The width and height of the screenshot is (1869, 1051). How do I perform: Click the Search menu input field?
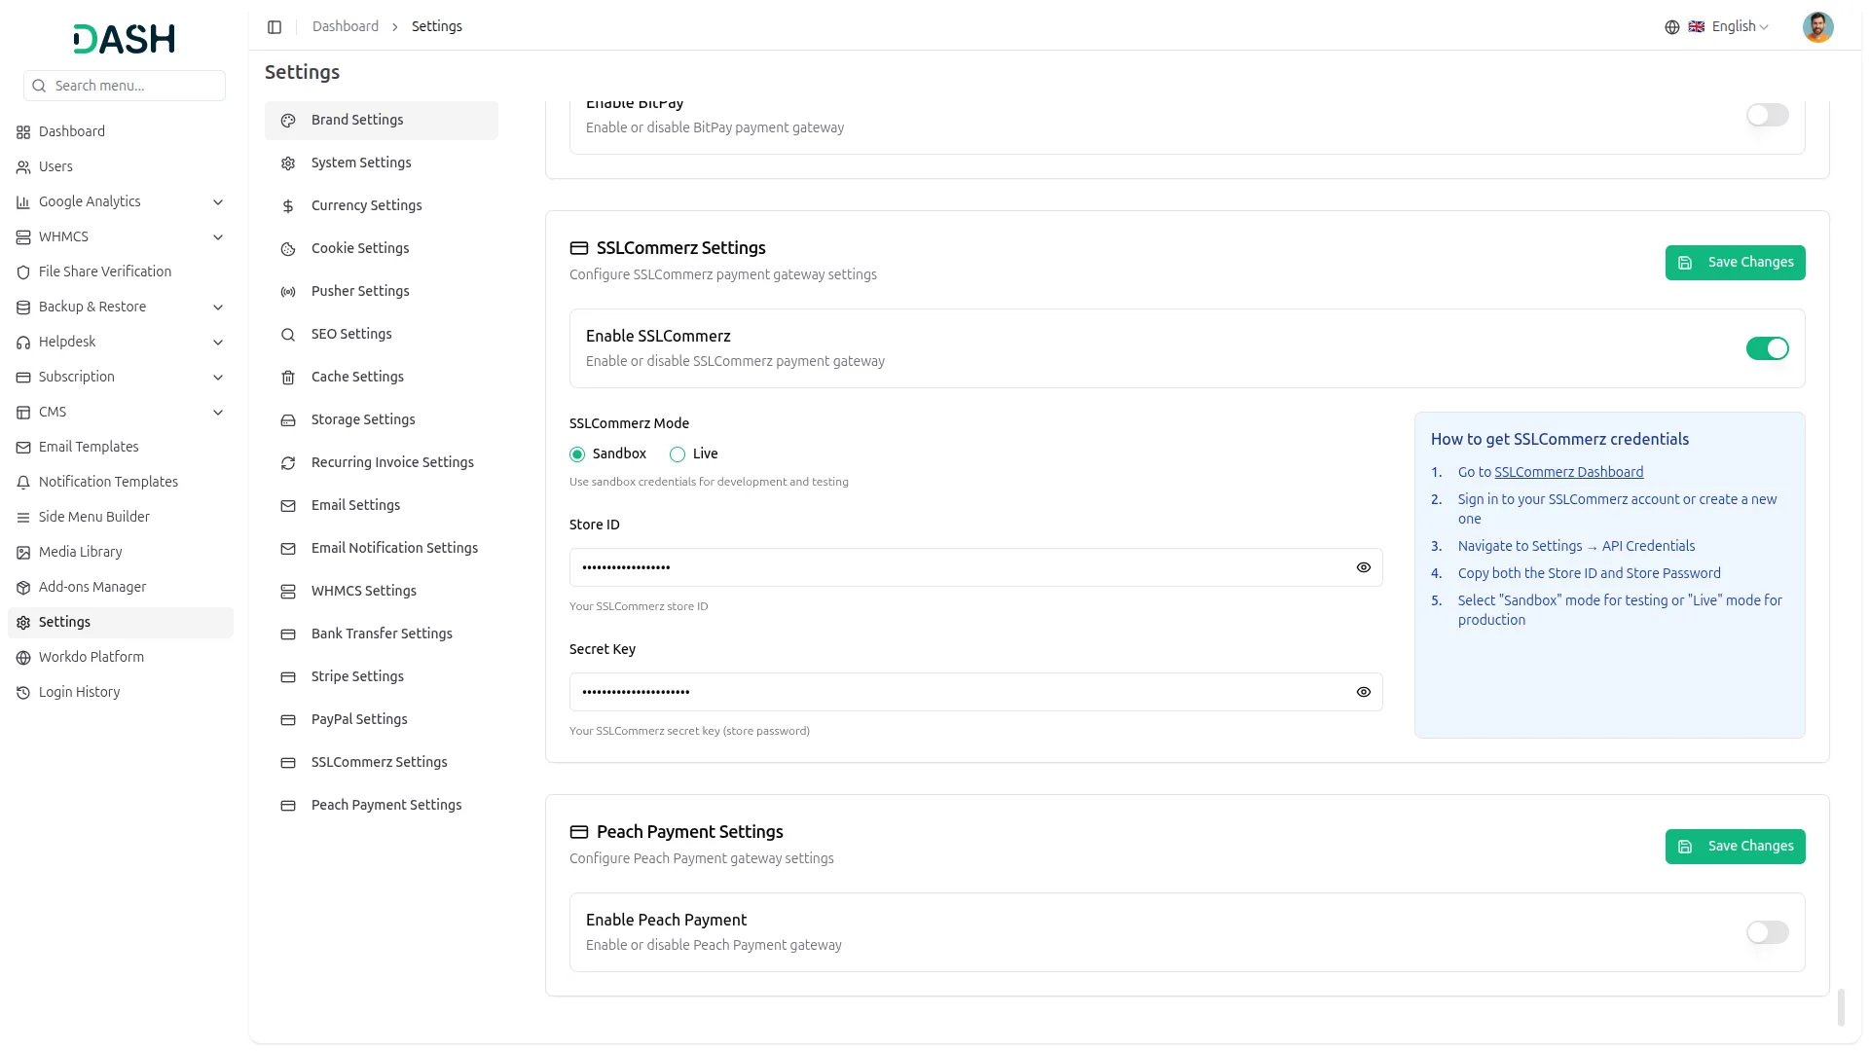tap(125, 86)
